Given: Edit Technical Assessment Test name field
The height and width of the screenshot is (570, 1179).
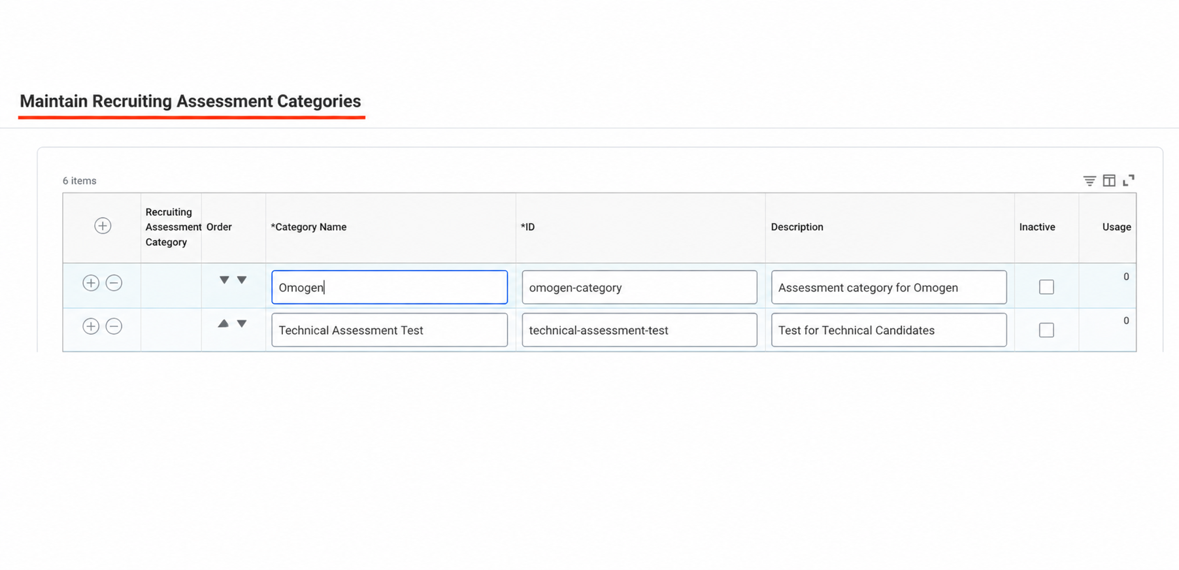Looking at the screenshot, I should (x=390, y=330).
